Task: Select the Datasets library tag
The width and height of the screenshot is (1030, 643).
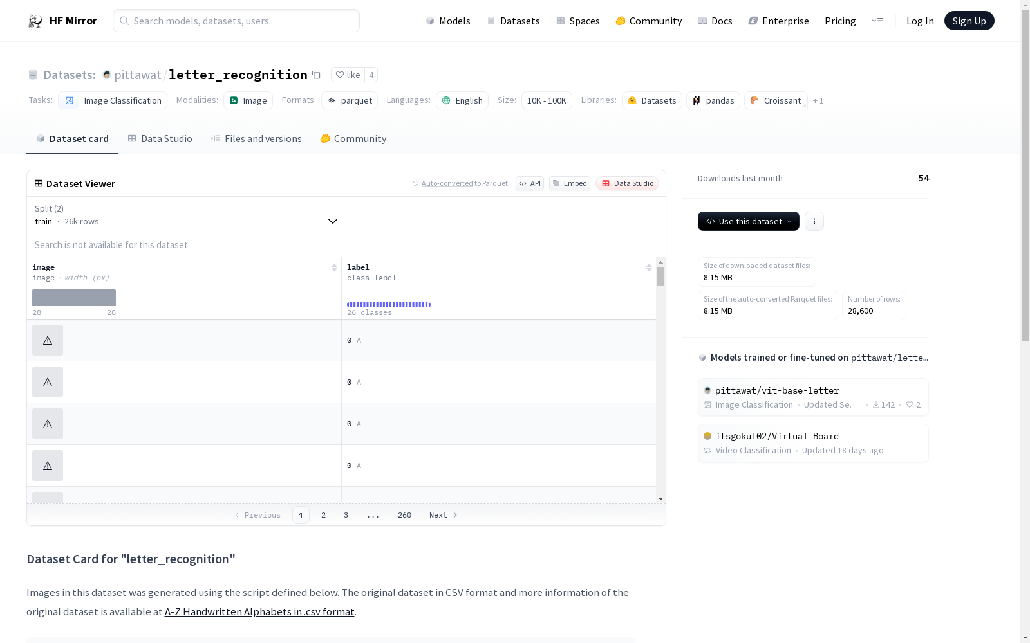Action: 652,100
